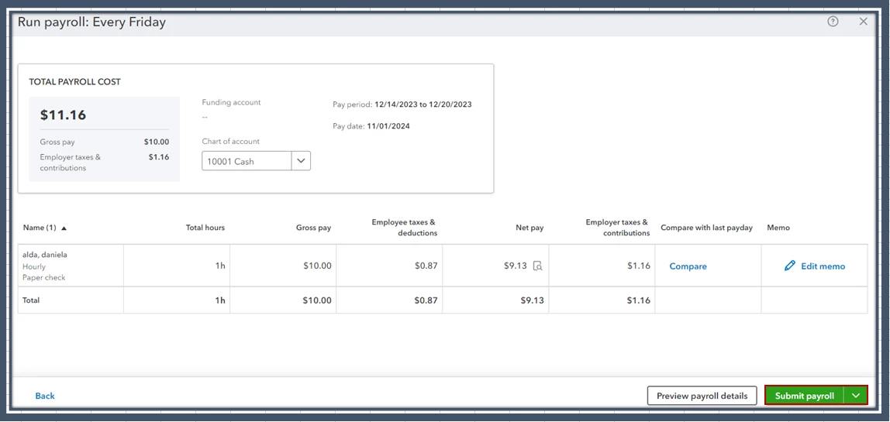Open Compare link for alda, daniela

[x=688, y=266]
